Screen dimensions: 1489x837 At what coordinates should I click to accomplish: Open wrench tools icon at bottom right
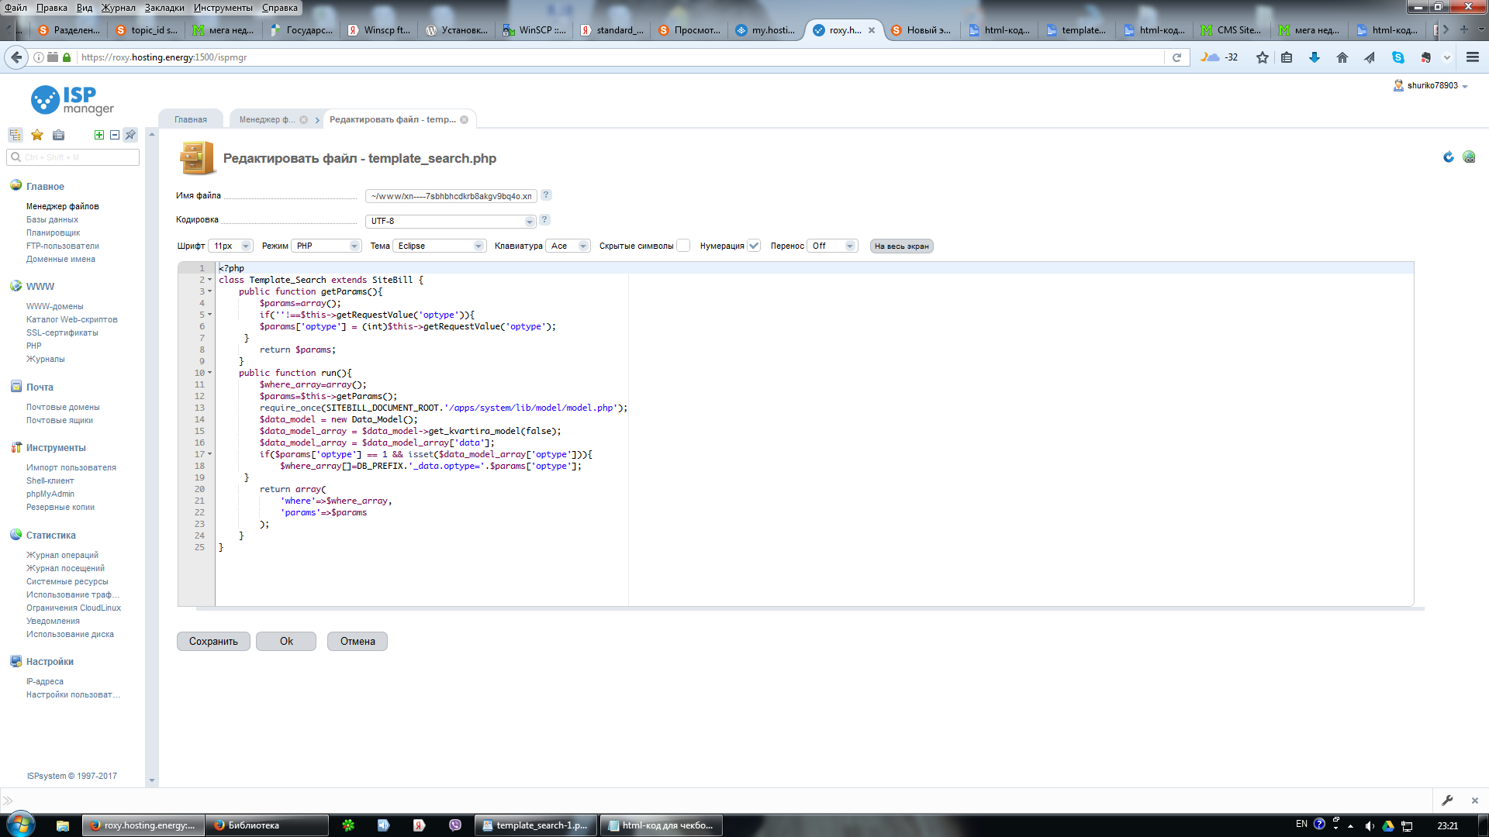1447,801
